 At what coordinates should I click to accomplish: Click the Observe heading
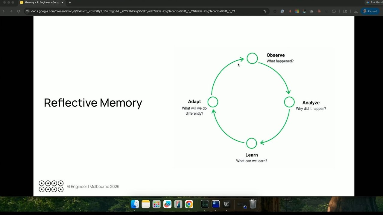click(276, 55)
